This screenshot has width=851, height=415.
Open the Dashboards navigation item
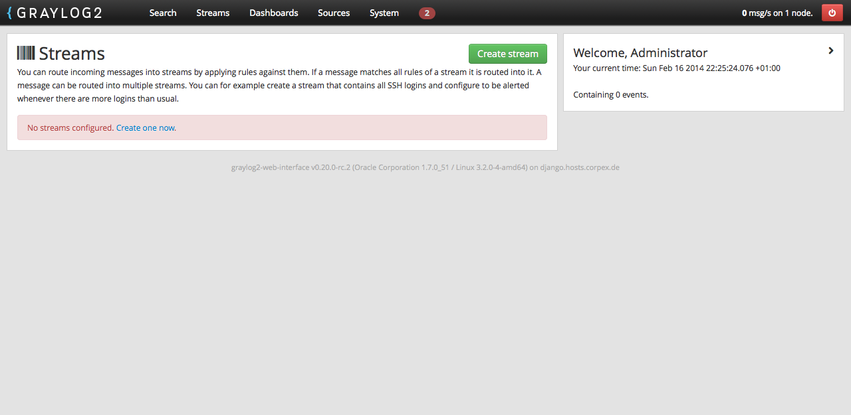pyautogui.click(x=273, y=13)
